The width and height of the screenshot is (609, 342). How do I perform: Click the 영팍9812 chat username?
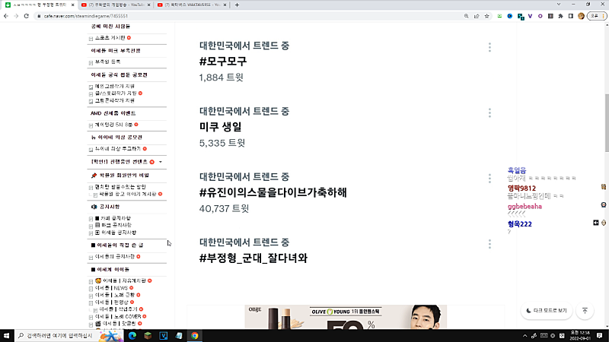pos(521,188)
